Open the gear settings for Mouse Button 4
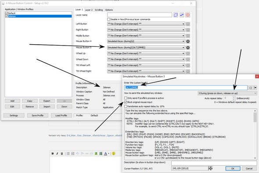The height and width of the screenshot is (173, 259). coord(188,41)
